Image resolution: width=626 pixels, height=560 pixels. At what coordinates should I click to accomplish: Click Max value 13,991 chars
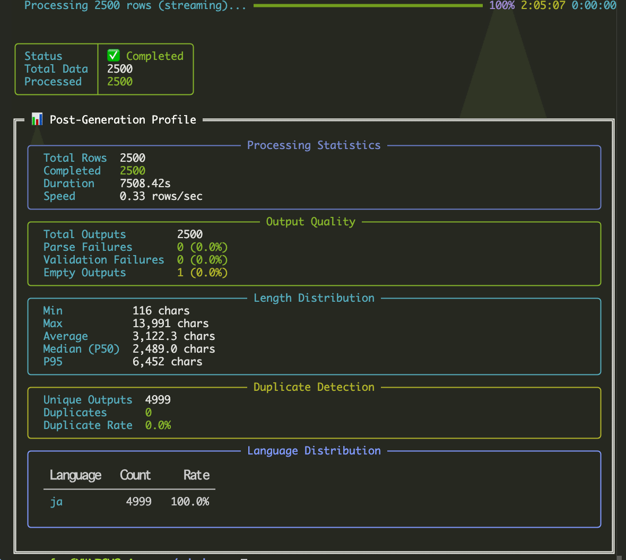171,323
